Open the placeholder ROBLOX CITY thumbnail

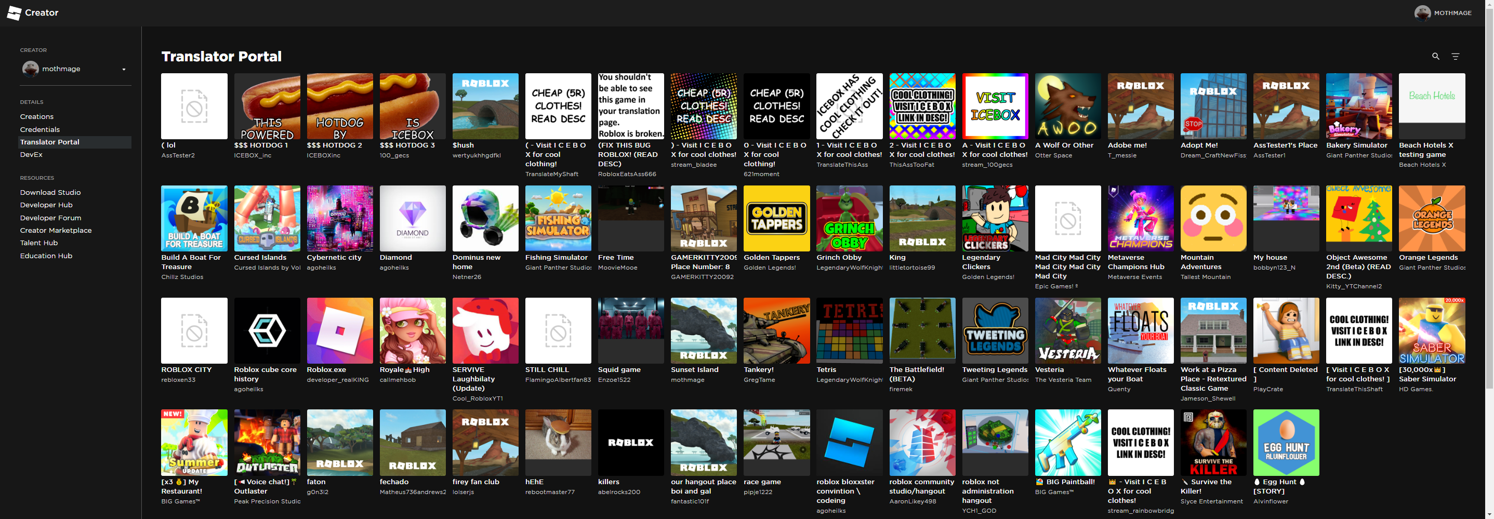[x=194, y=330]
